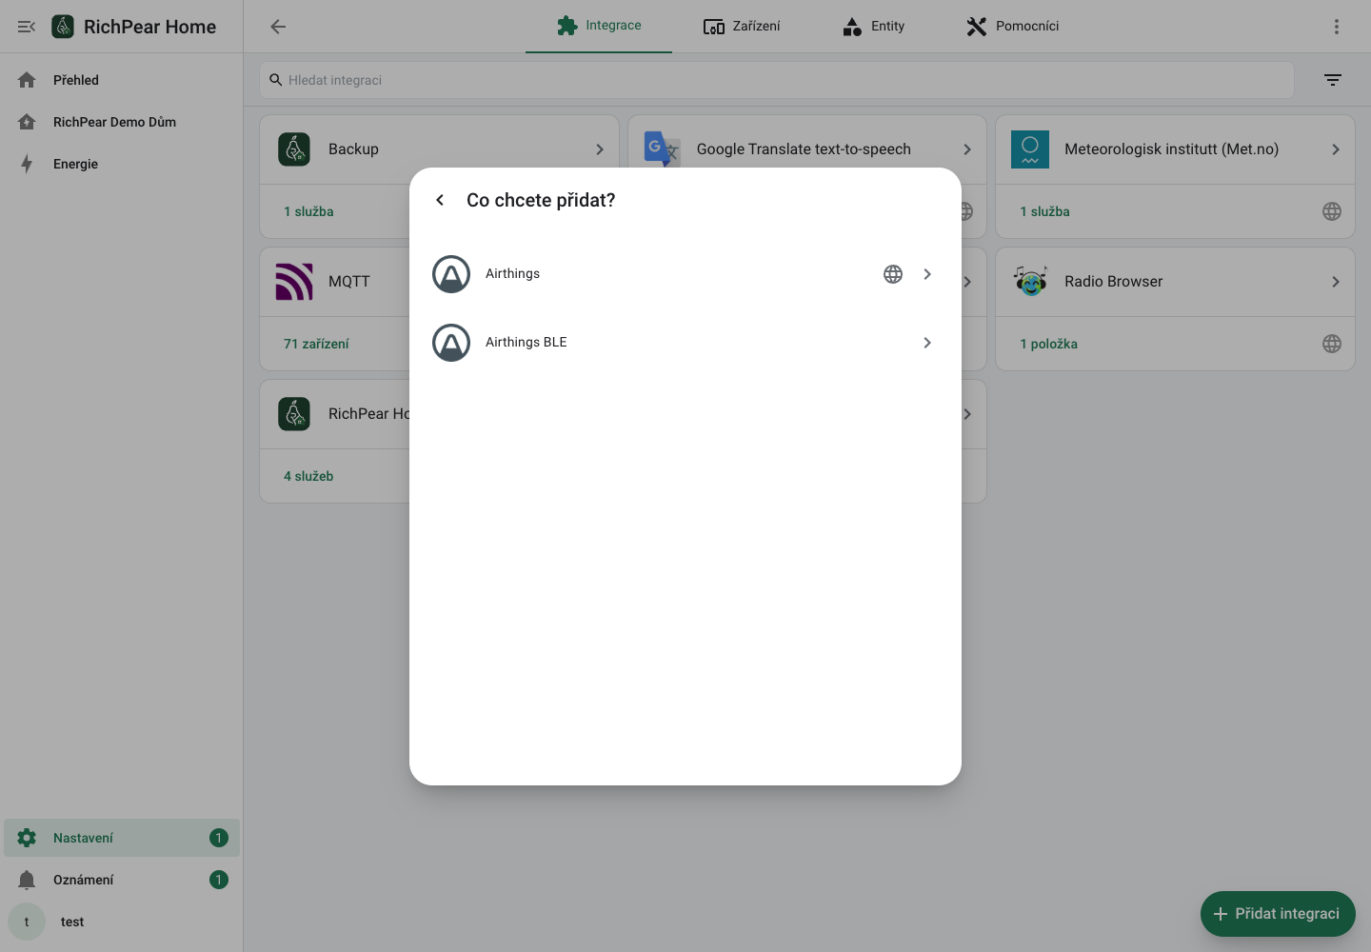Go back using the top toolbar arrow
Viewport: 1371px width, 952px height.
click(278, 27)
